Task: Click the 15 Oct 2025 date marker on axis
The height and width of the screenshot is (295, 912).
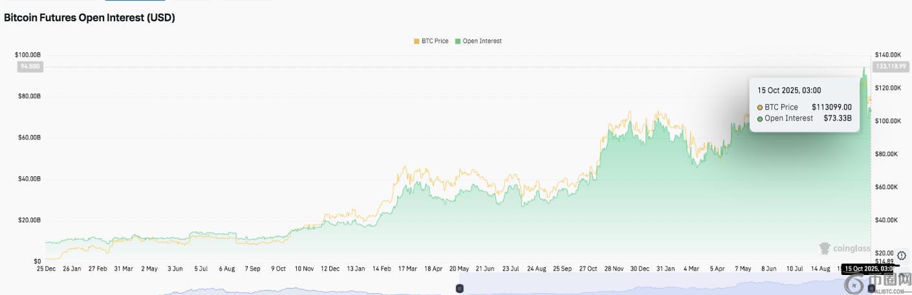Action: pyautogui.click(x=870, y=269)
